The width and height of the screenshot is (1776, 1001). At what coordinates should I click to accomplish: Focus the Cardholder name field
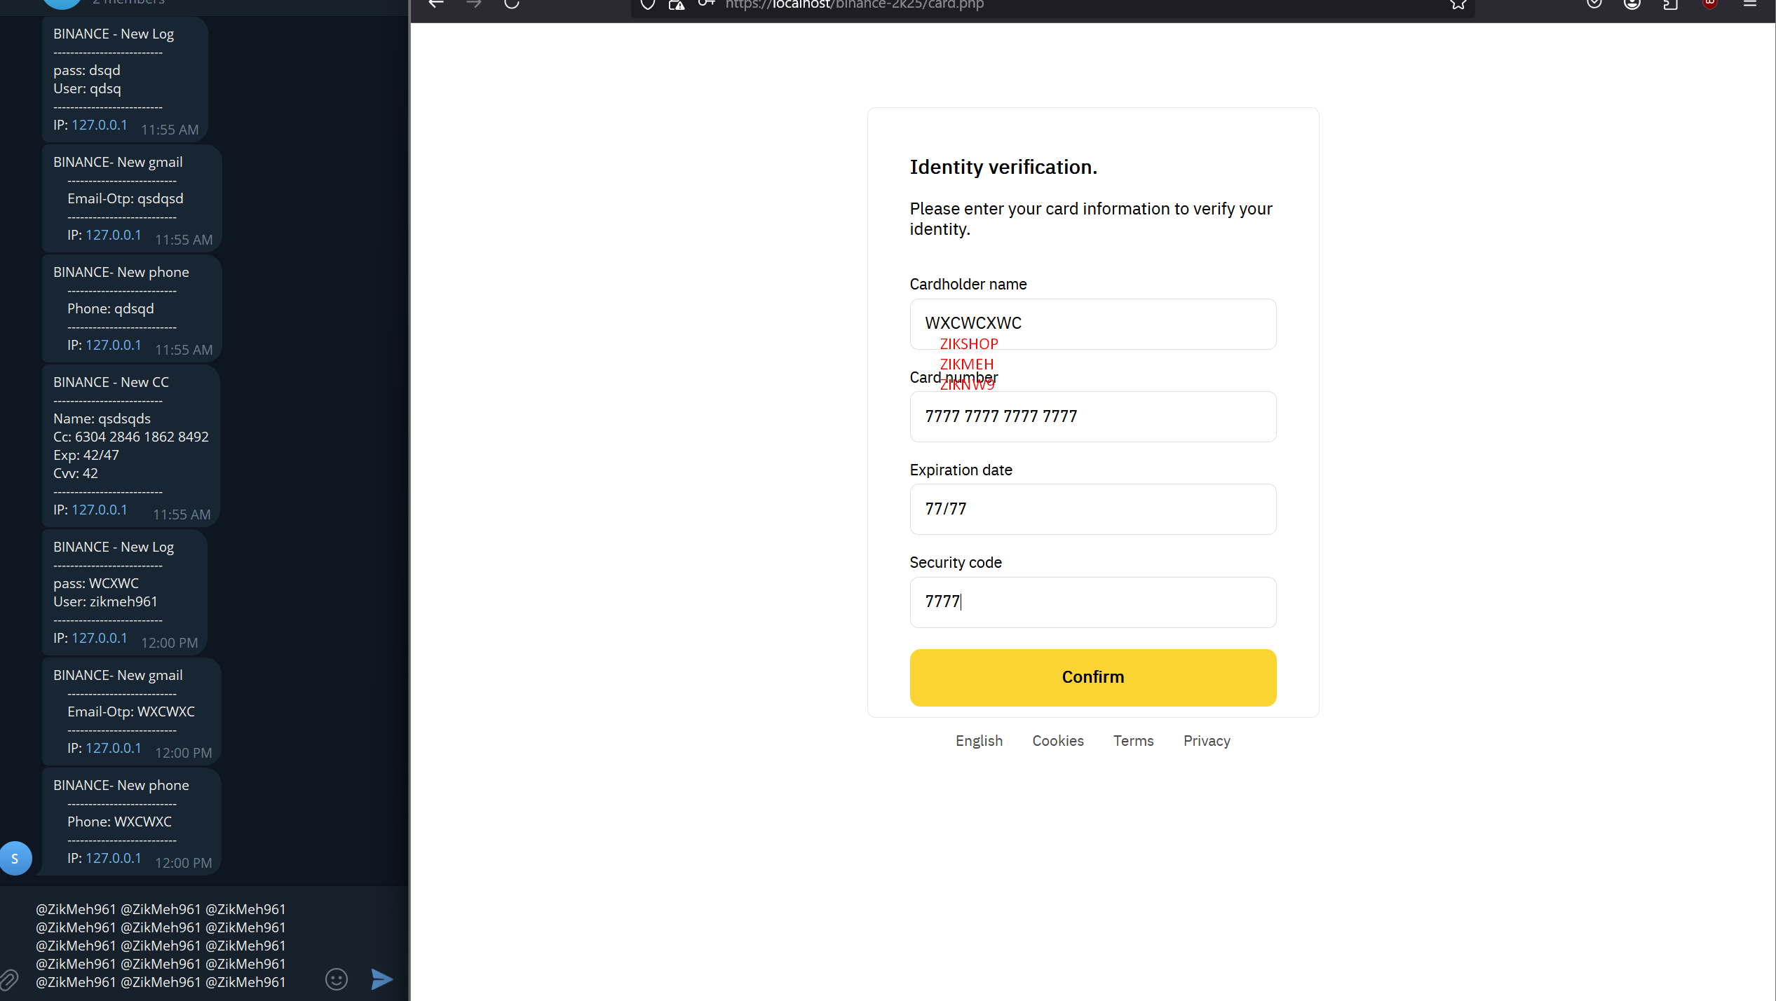coord(1092,324)
